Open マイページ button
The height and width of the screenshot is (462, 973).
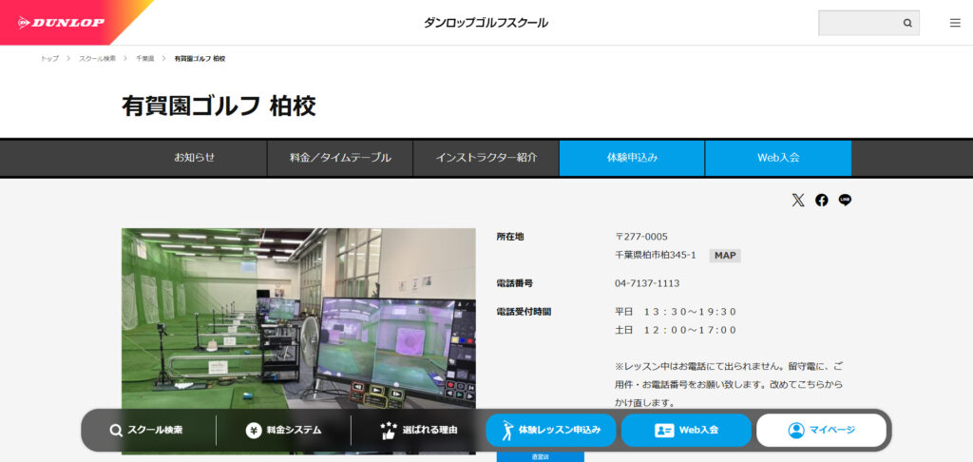tap(821, 430)
